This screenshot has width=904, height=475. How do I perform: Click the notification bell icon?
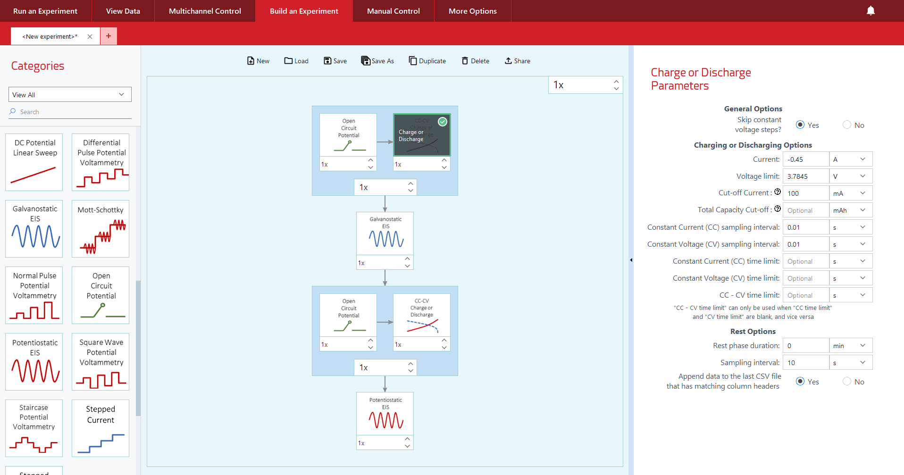[871, 11]
